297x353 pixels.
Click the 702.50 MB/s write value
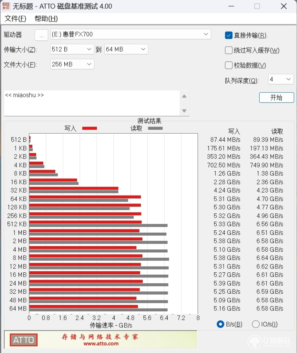tap(224, 165)
